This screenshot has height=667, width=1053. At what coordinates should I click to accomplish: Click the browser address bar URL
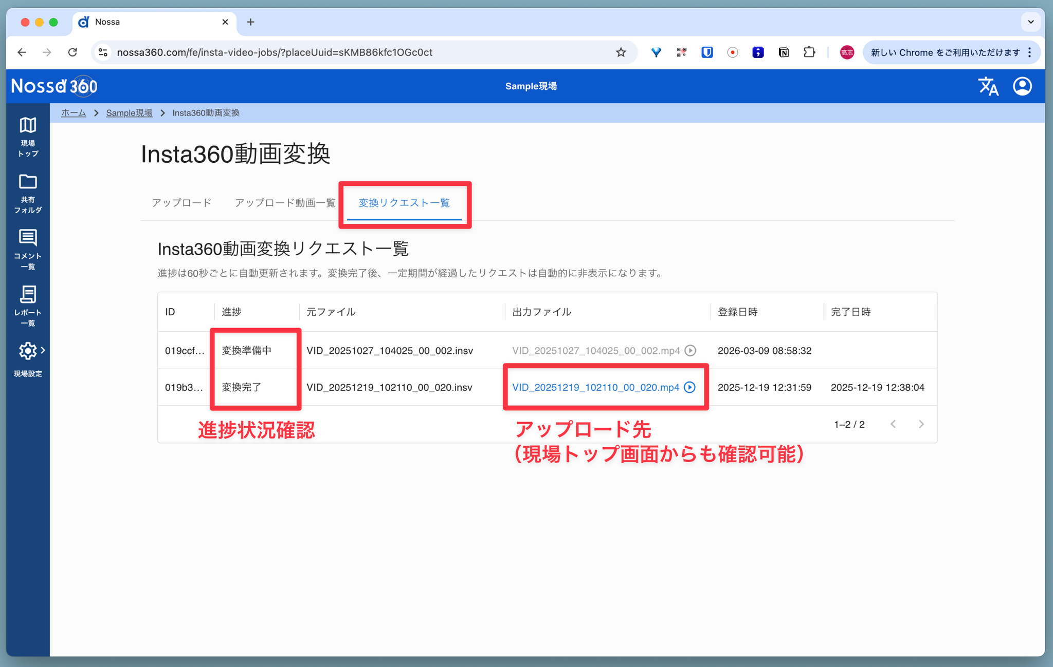click(274, 52)
